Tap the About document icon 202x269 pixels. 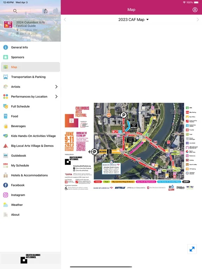click(x=6, y=215)
